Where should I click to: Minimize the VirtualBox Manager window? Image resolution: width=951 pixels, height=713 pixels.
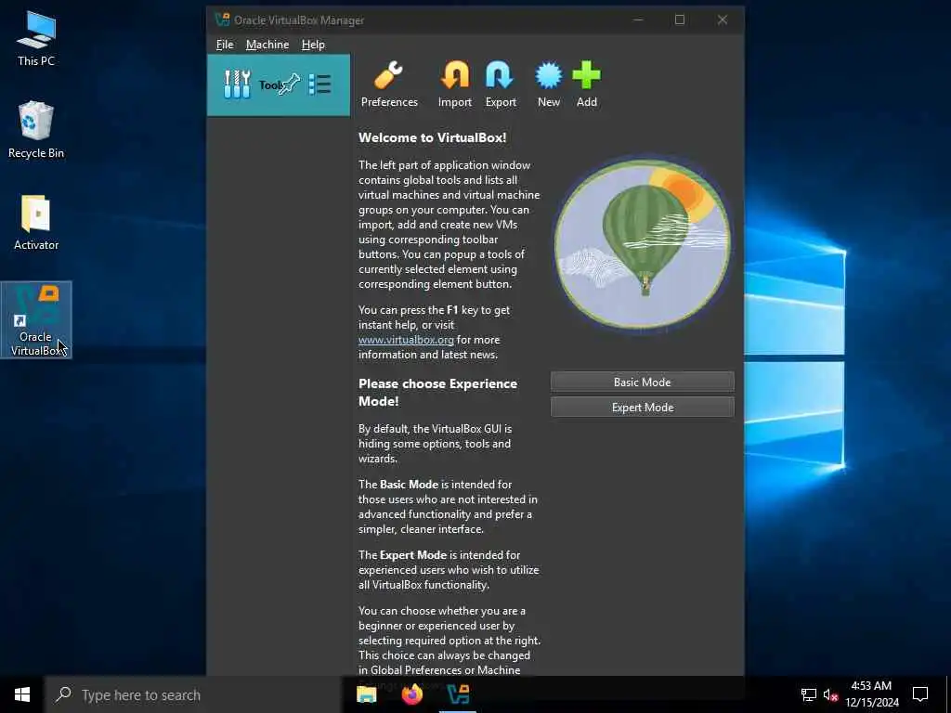(x=638, y=19)
